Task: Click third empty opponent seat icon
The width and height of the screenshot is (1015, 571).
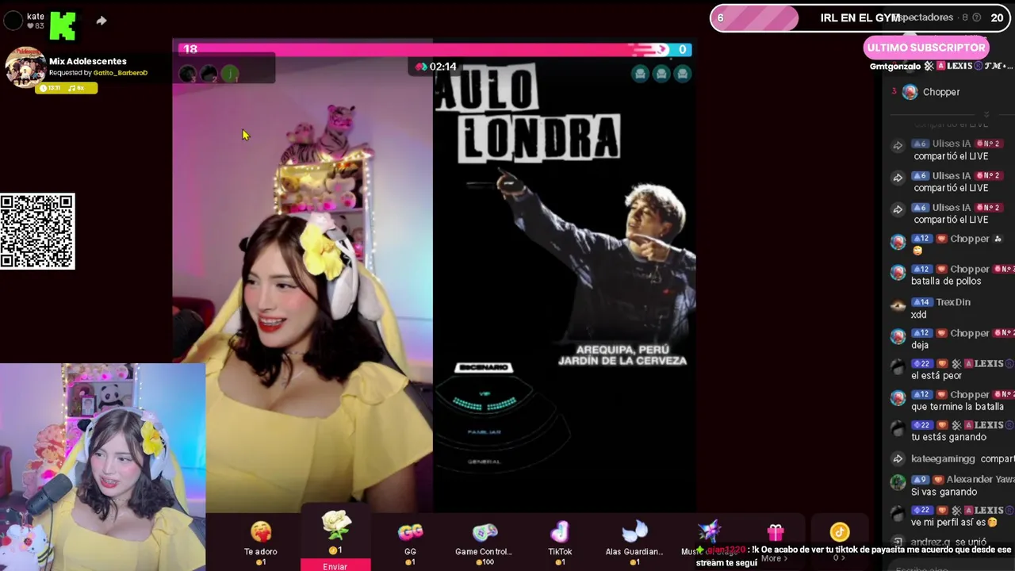Action: [682, 74]
